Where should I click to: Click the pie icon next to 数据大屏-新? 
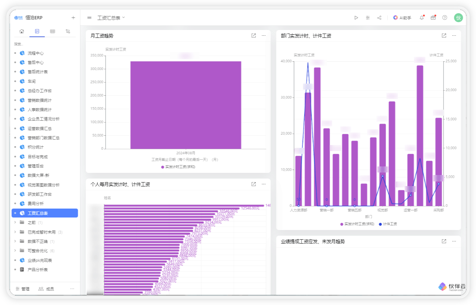[x=22, y=175]
